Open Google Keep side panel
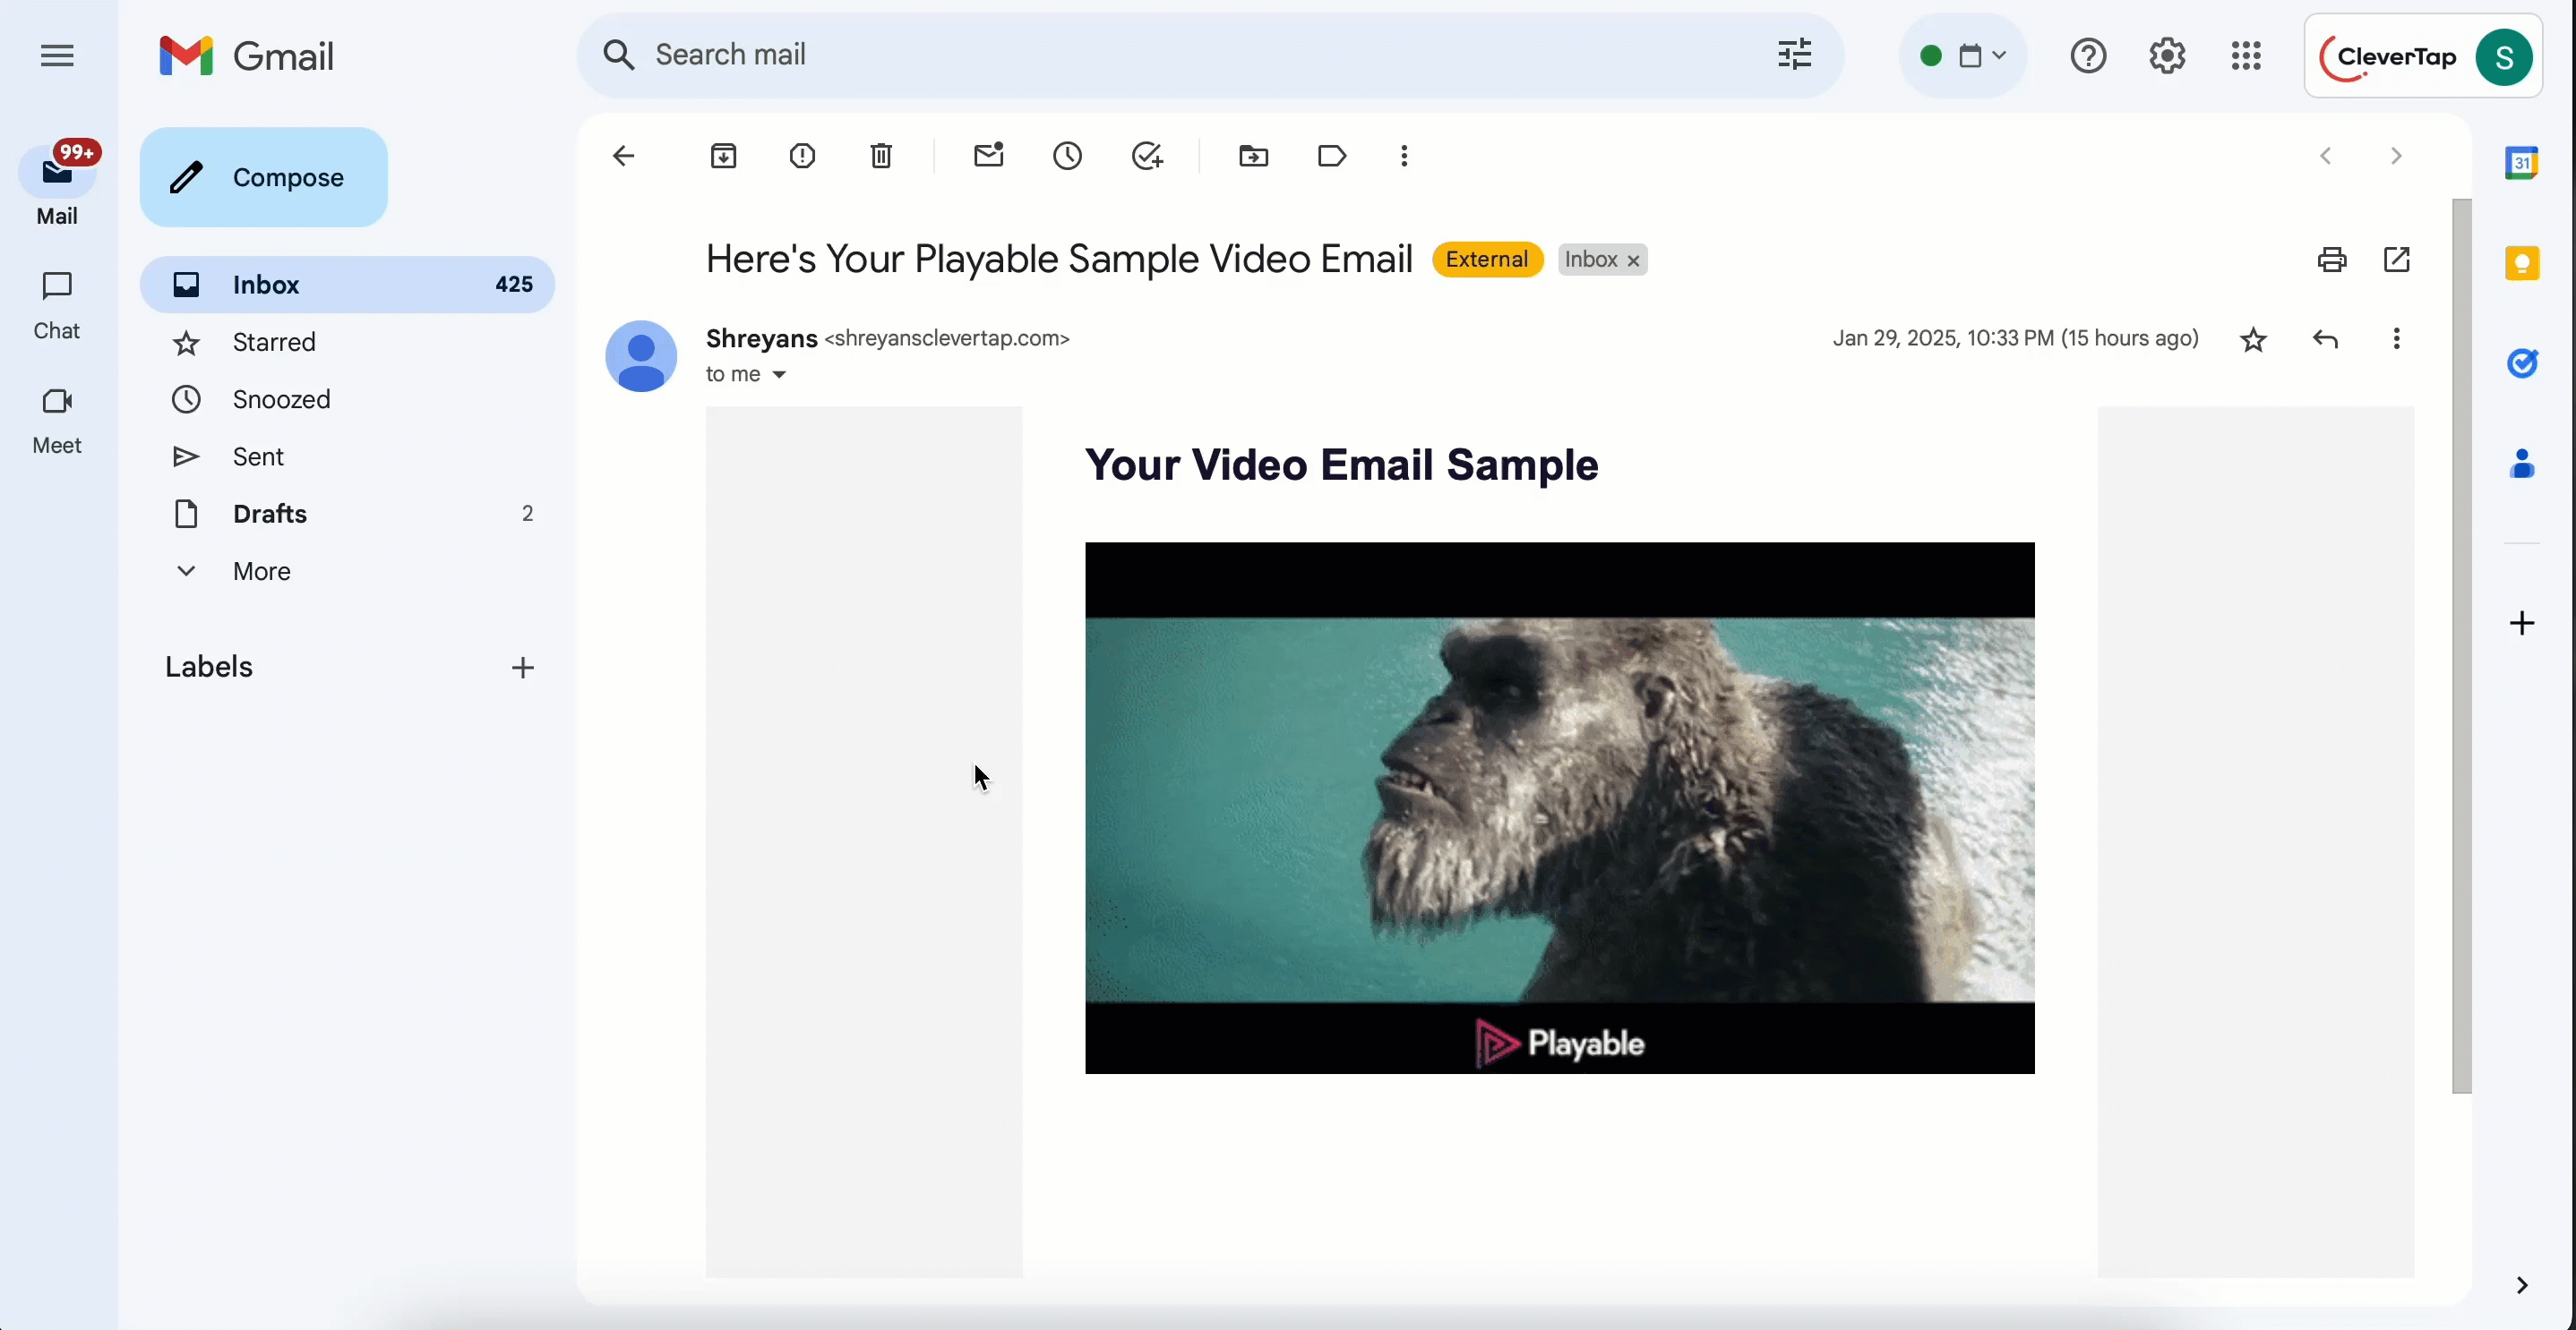 tap(2521, 264)
